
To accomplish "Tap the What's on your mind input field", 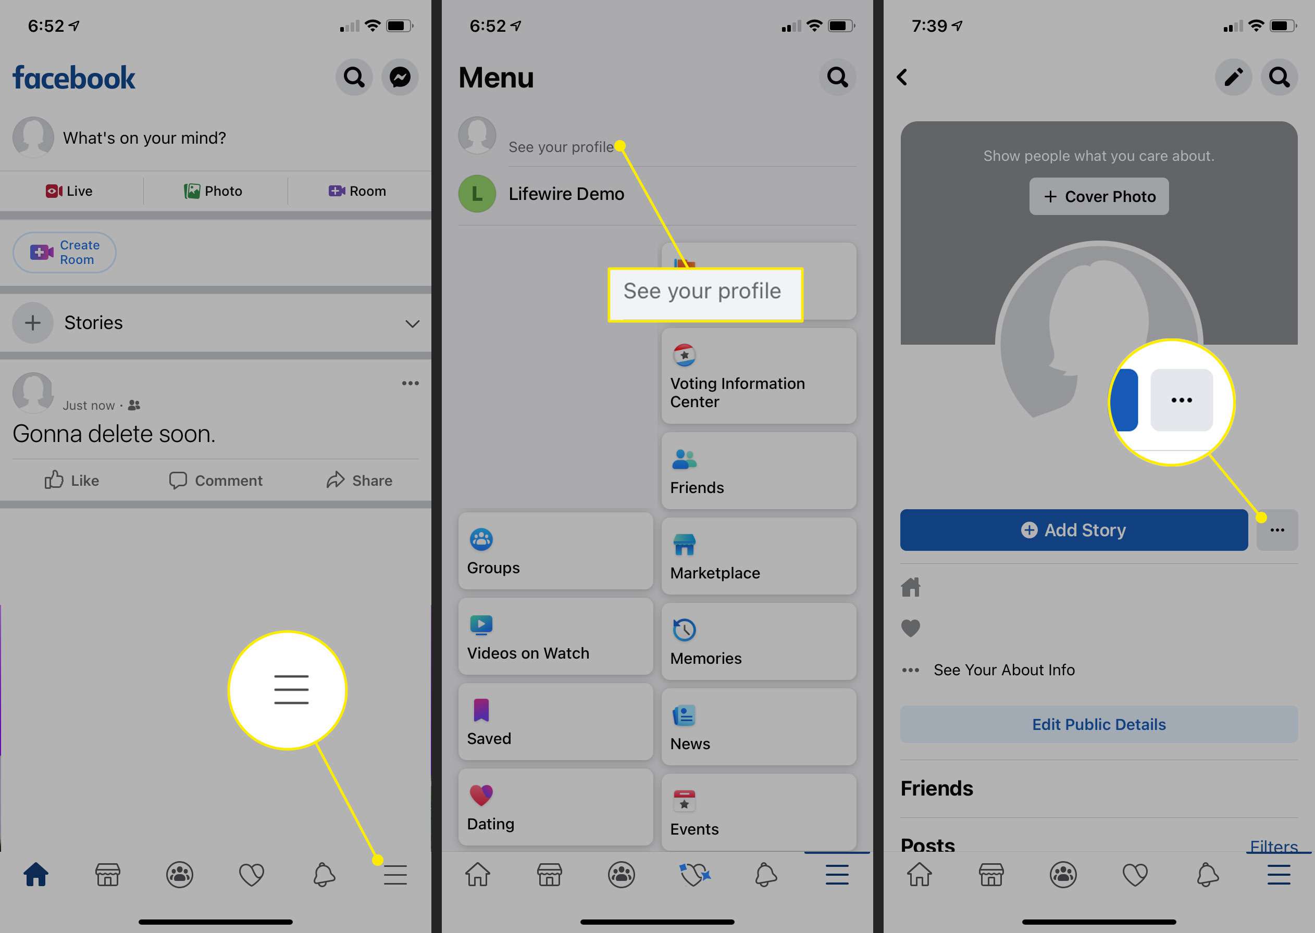I will (x=217, y=136).
